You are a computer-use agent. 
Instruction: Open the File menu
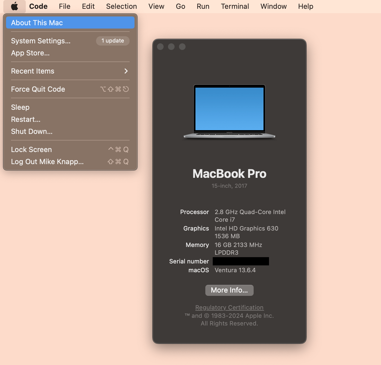[65, 6]
